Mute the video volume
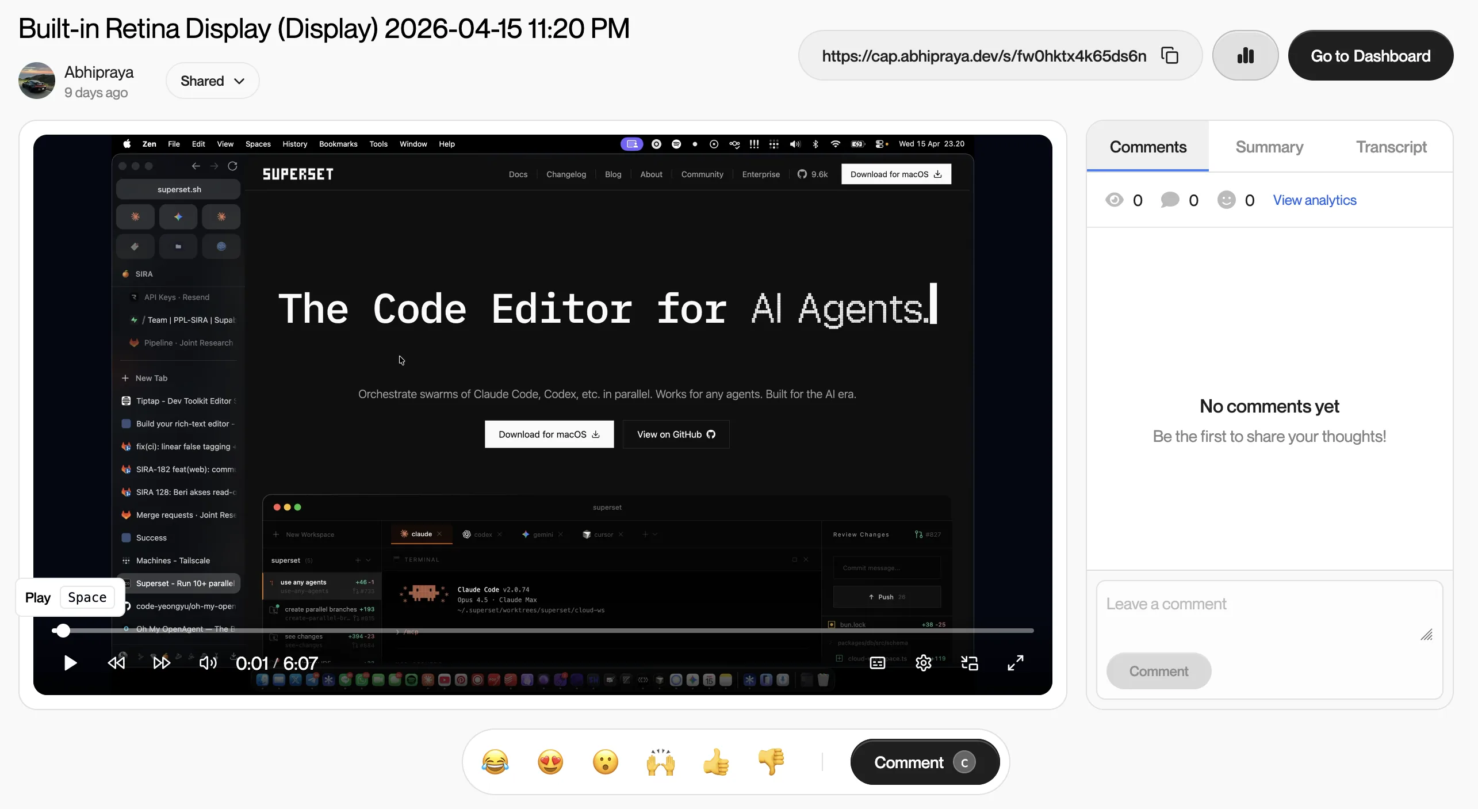The width and height of the screenshot is (1478, 809). [x=208, y=663]
